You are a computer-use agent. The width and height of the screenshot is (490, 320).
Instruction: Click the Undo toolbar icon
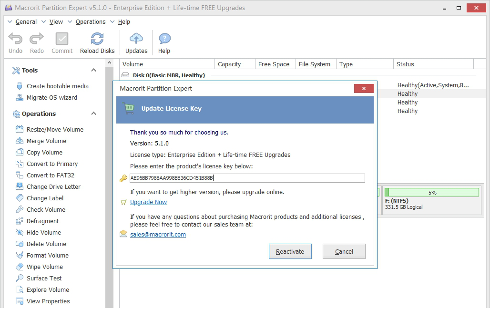pyautogui.click(x=15, y=39)
